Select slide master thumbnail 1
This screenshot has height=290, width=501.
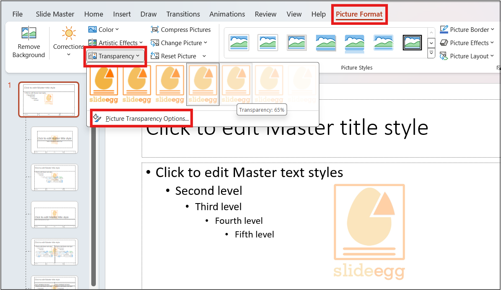tap(49, 99)
